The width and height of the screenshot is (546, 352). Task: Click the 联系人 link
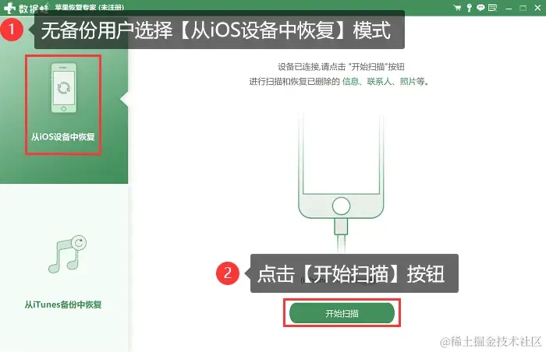[378, 82]
